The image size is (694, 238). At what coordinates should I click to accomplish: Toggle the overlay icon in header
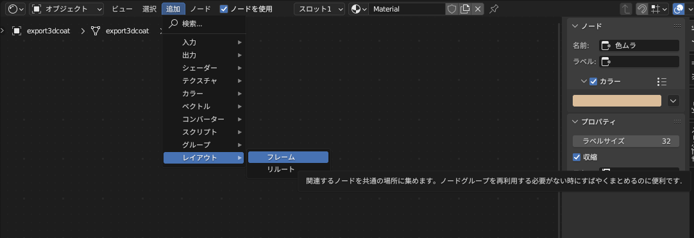(x=678, y=9)
